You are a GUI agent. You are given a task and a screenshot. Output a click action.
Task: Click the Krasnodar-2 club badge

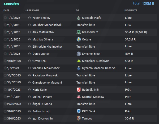79,32
